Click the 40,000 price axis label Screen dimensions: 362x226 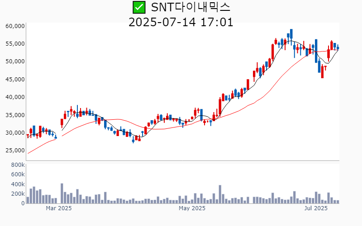click(x=15, y=97)
